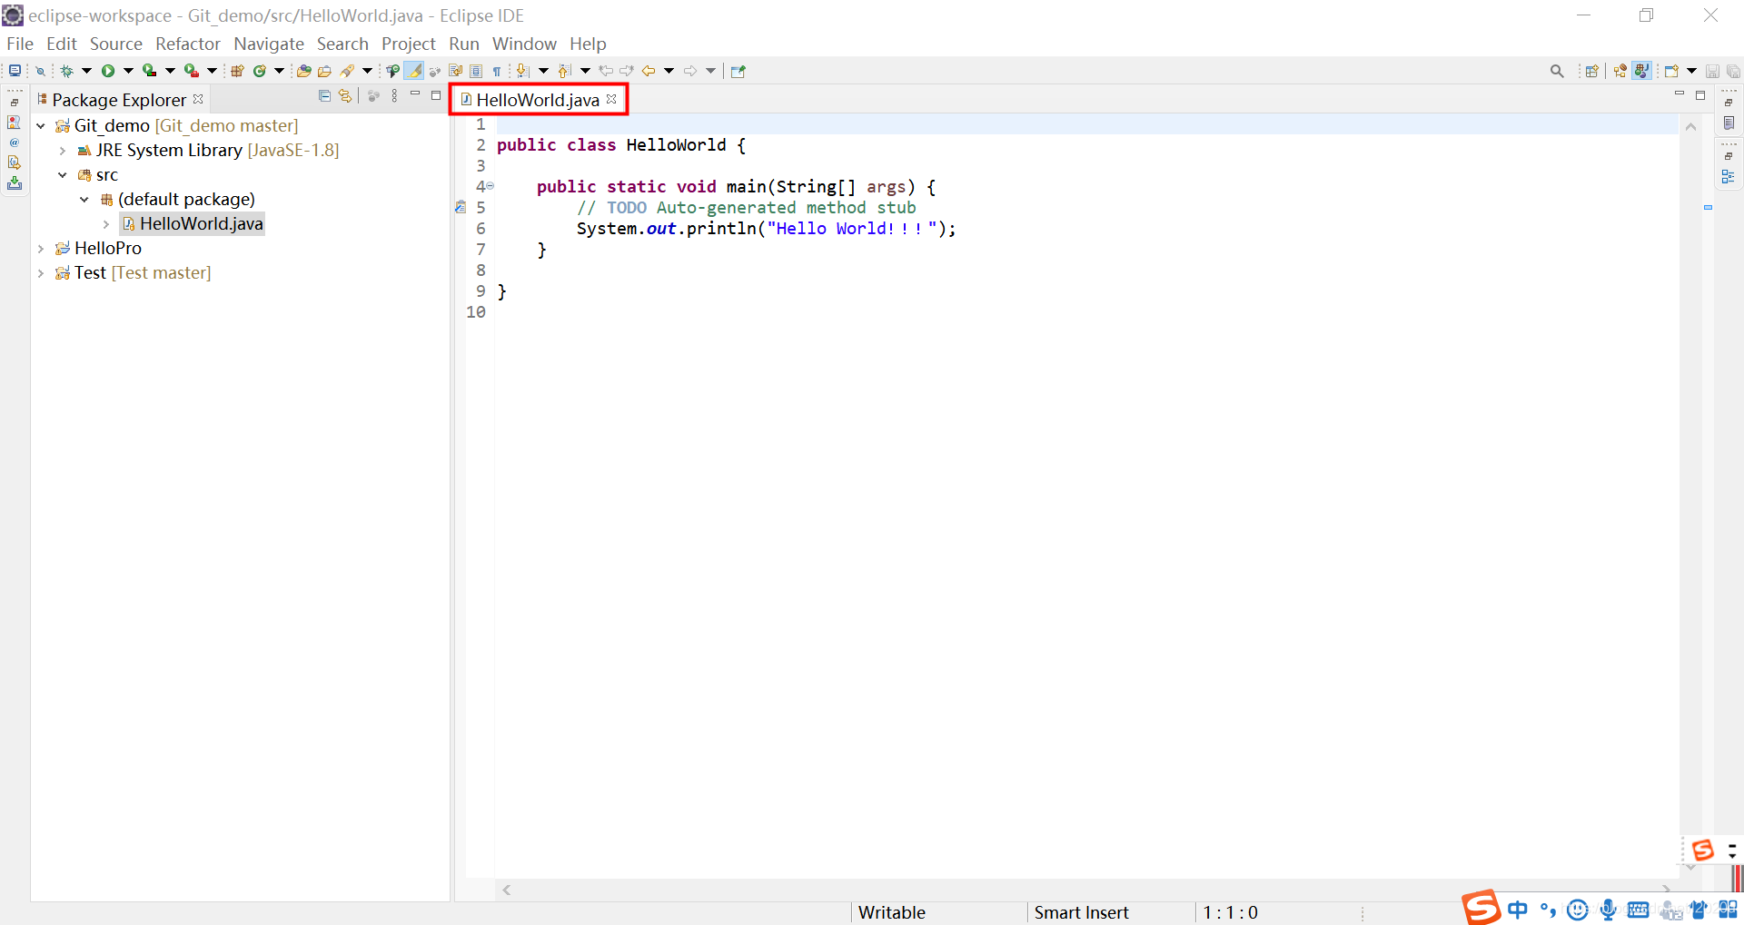Image resolution: width=1744 pixels, height=925 pixels.
Task: Click the Open Task folder icon
Action: [x=324, y=71]
